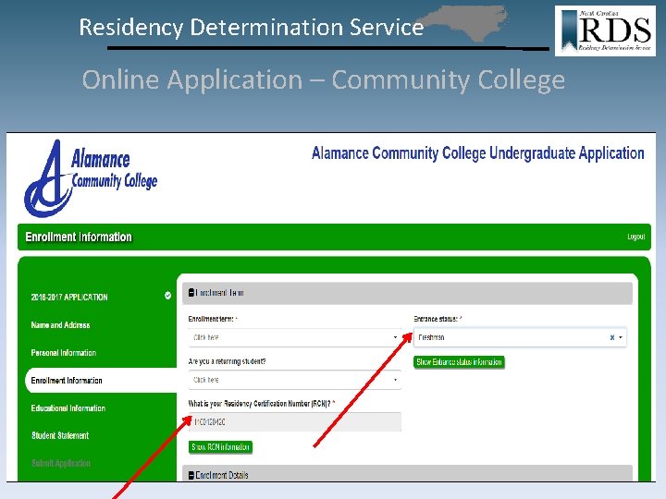Go to Name and Address section
Screen dimensions: 666x499
pyautogui.click(x=60, y=325)
